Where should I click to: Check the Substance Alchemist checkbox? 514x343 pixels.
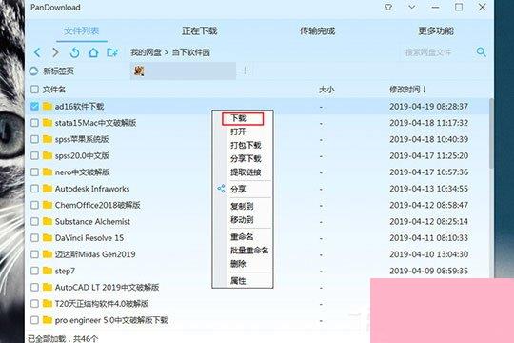pos(34,221)
